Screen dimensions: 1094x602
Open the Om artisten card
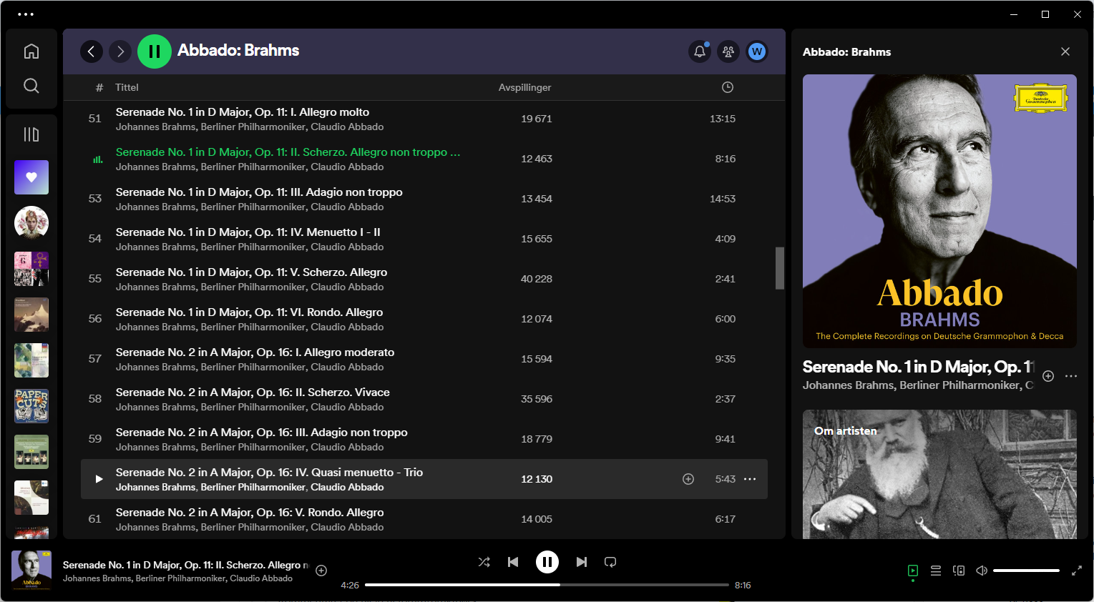(x=939, y=474)
